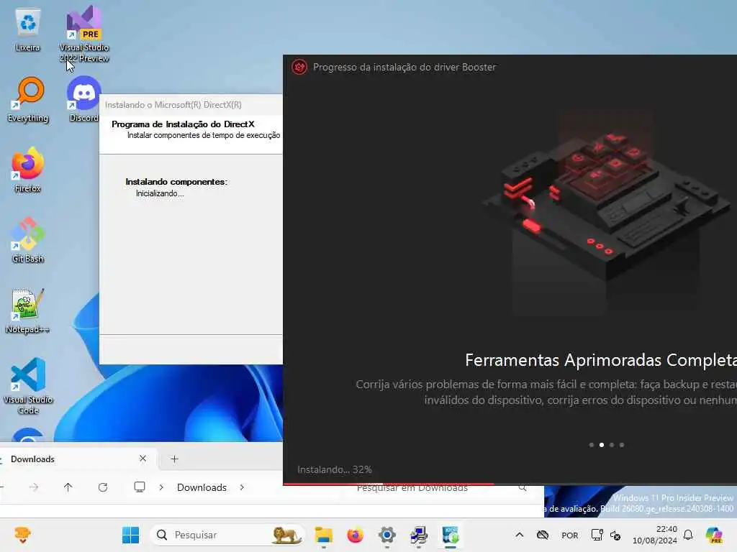Click the Downloads breadcrumb in address bar

click(202, 487)
